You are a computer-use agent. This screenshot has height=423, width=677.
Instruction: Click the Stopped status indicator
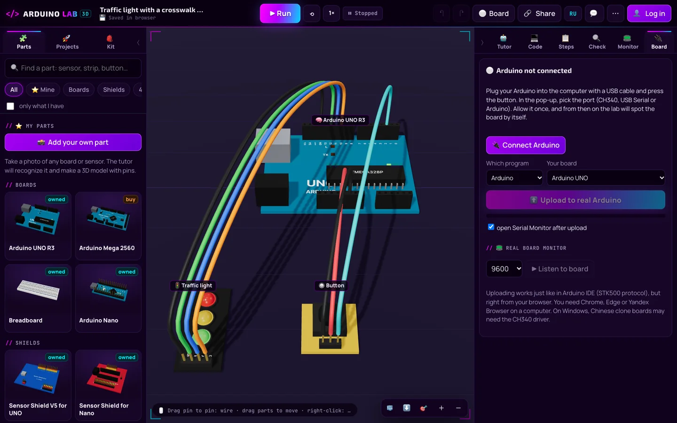point(362,14)
